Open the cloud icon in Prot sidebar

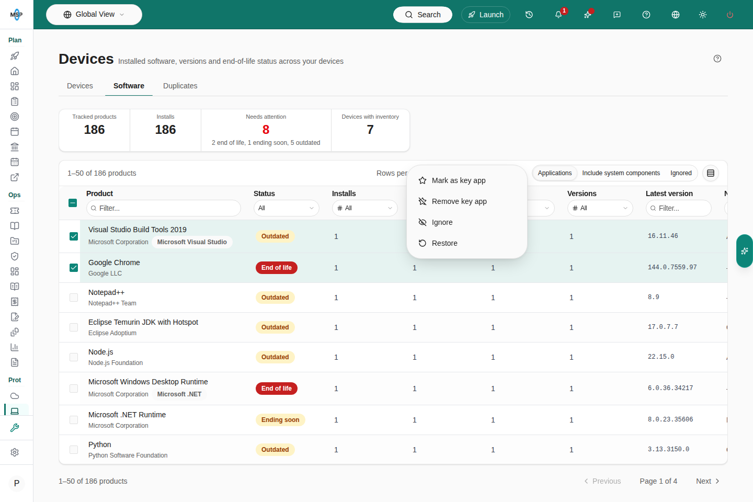pos(15,396)
